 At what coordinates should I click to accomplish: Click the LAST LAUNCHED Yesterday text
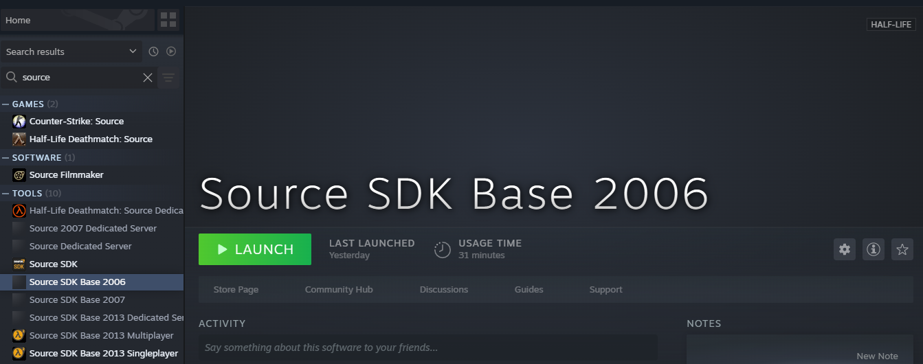[x=372, y=249]
